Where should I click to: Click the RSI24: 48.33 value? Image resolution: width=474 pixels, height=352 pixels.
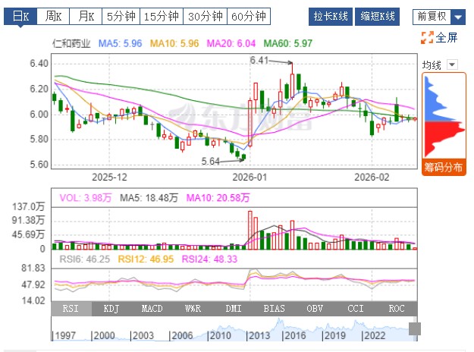point(209,259)
